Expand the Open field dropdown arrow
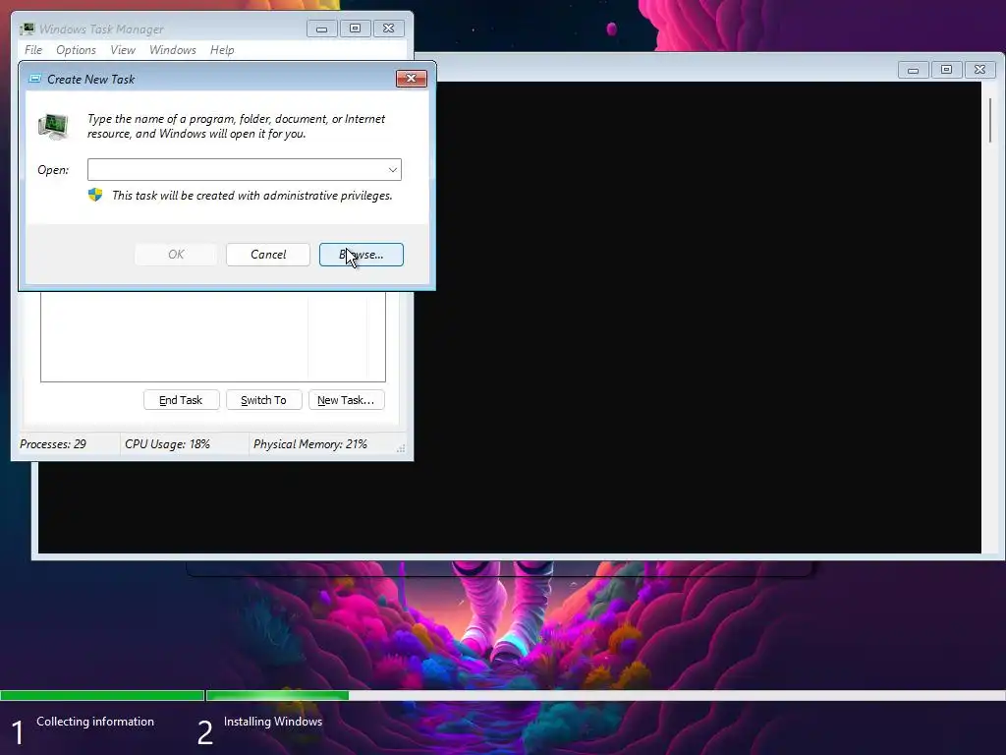This screenshot has width=1006, height=755. (x=393, y=169)
